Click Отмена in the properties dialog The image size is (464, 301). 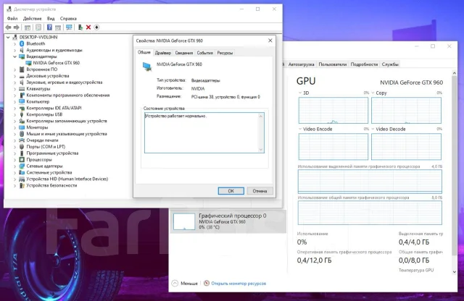(x=260, y=191)
